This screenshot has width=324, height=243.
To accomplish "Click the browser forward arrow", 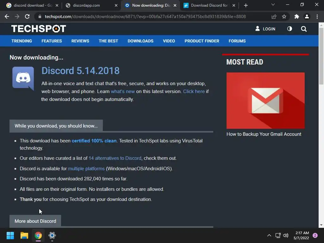I will point(17,16).
